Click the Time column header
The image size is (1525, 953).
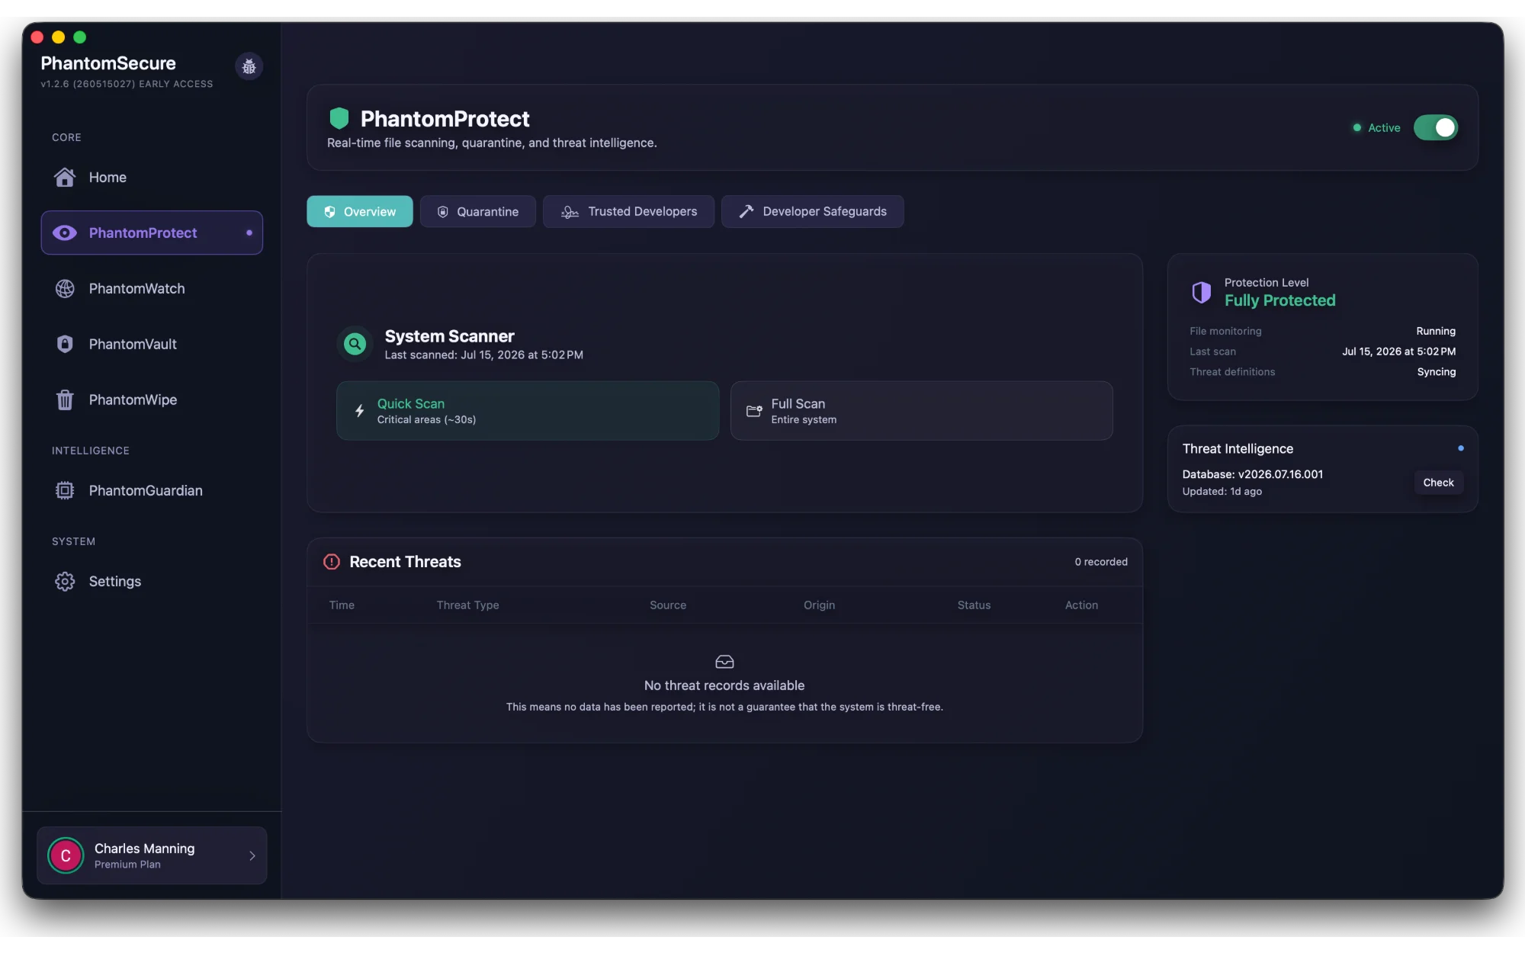[x=342, y=605]
